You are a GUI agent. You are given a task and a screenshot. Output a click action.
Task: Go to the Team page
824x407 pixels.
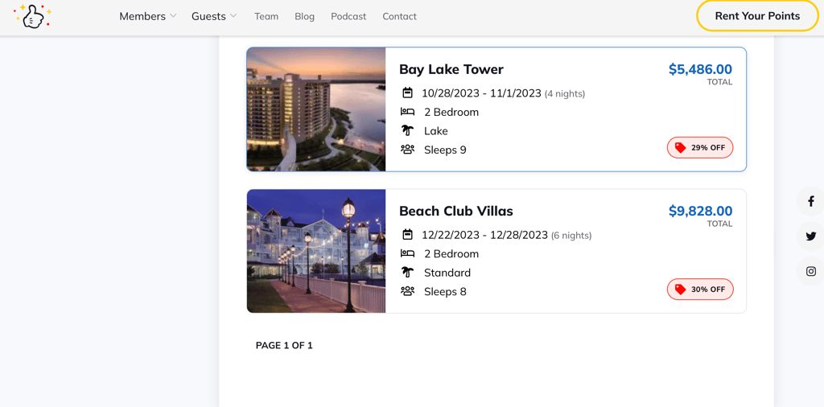pos(266,16)
